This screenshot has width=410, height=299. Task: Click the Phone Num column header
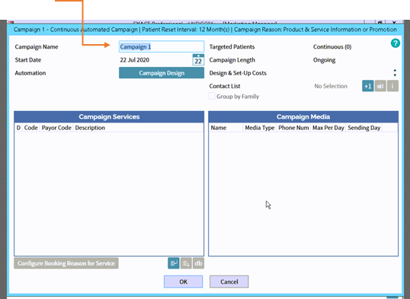click(293, 128)
